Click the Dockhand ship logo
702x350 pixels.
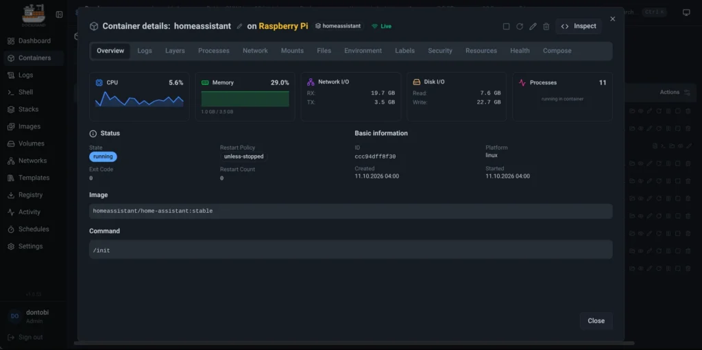point(34,14)
